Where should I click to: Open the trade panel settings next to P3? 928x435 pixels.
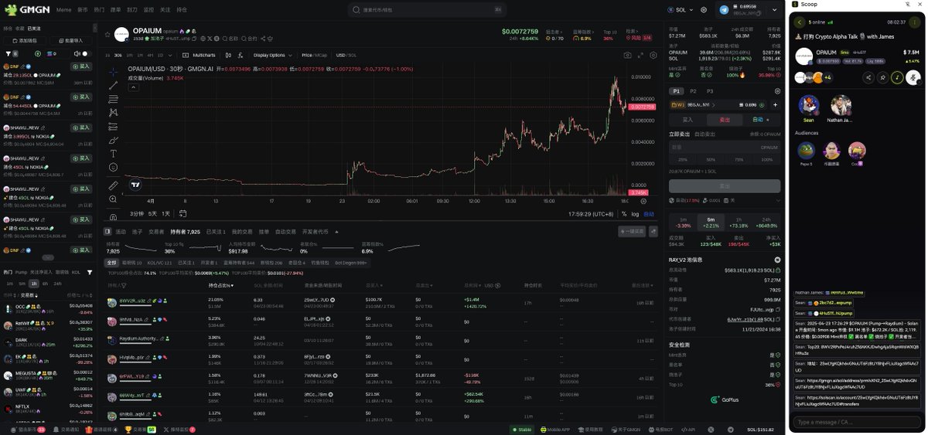click(776, 91)
